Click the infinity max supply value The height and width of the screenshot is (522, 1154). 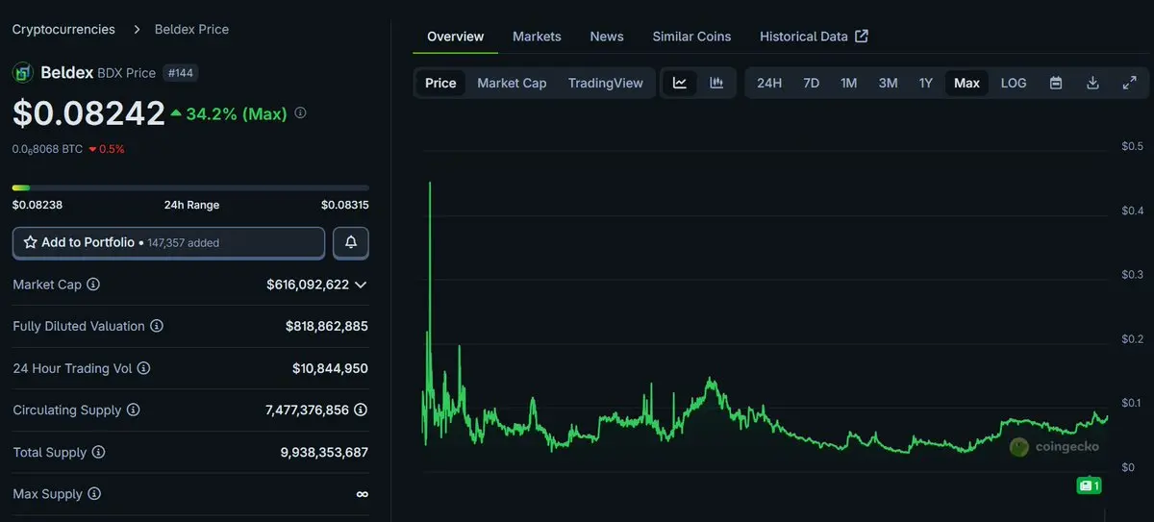pos(362,494)
